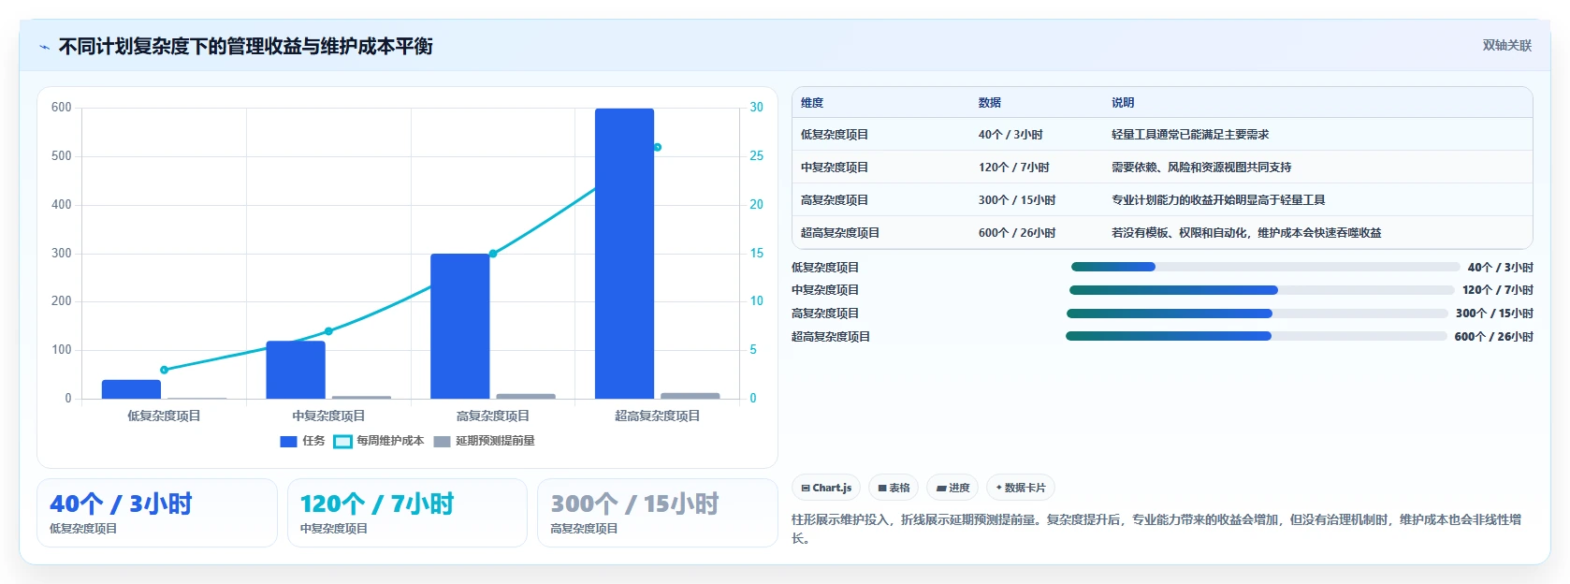Click the 40个 / 3小时 progress value label

[x=1501, y=268]
